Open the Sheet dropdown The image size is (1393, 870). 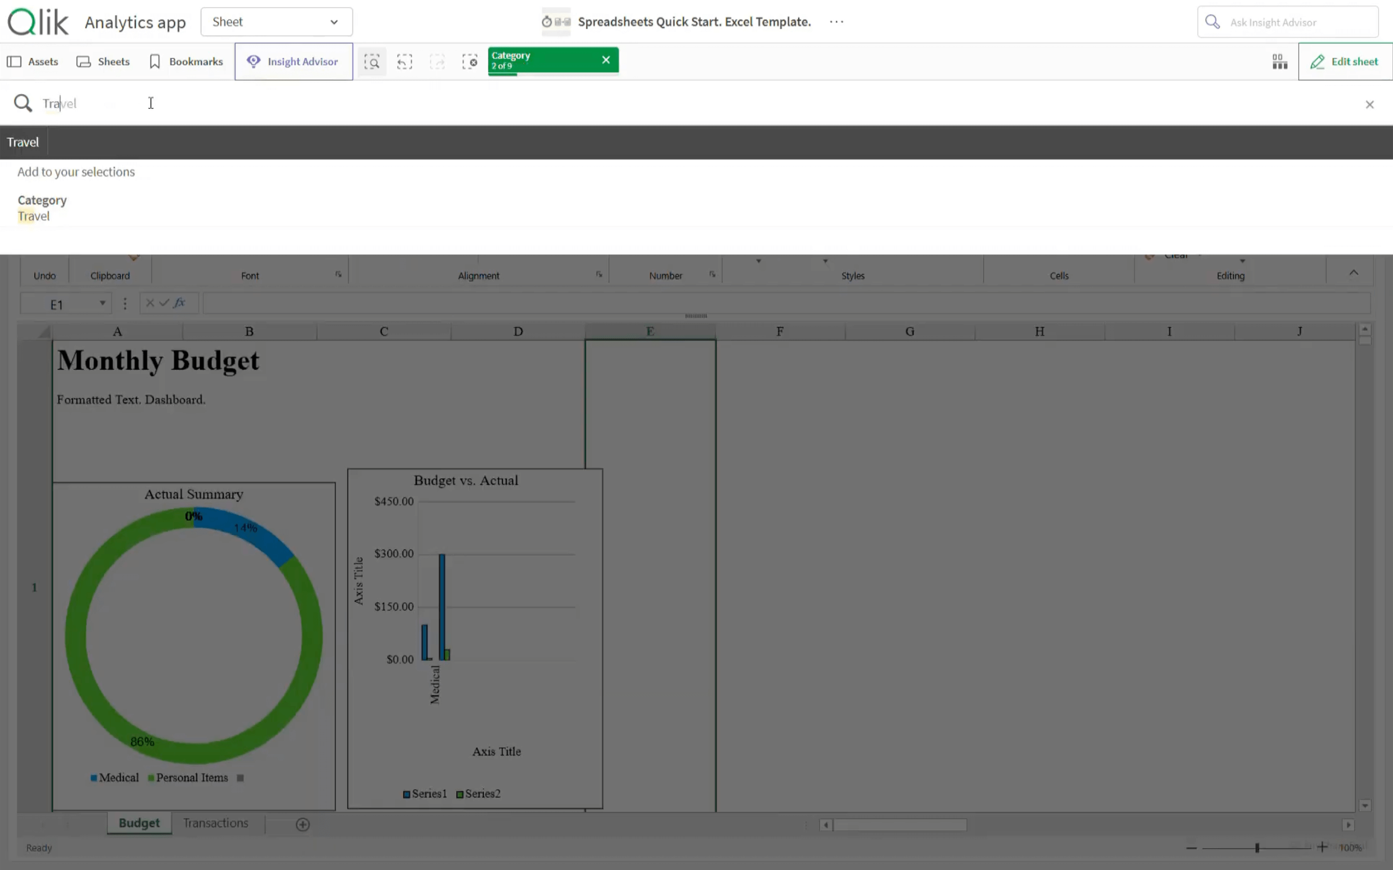tap(276, 22)
